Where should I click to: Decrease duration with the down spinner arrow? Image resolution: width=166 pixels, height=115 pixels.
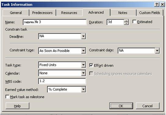126,23
